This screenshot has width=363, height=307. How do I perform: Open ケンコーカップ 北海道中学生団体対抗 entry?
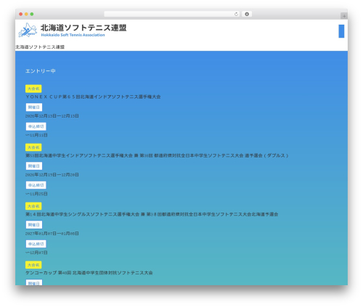(x=89, y=273)
